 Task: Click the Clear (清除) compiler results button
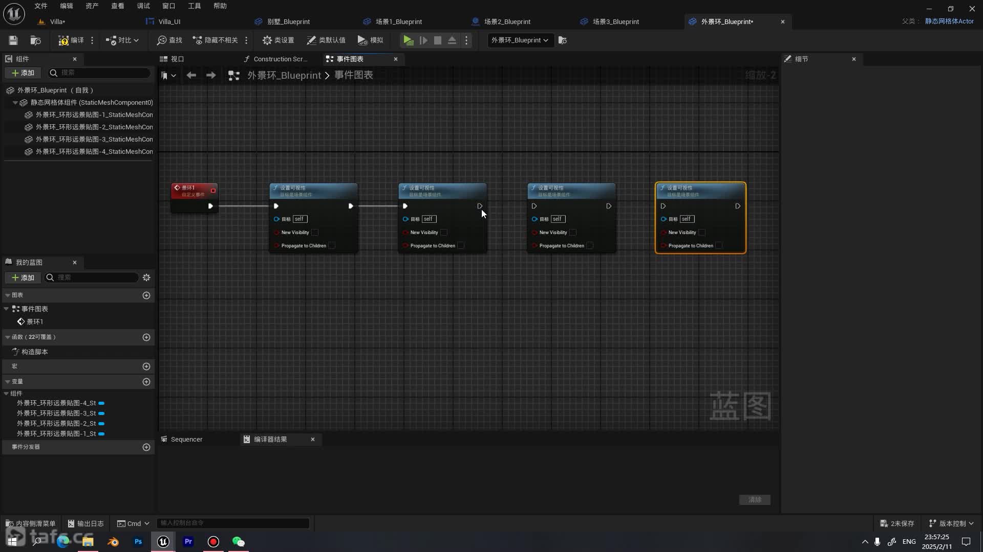(755, 500)
